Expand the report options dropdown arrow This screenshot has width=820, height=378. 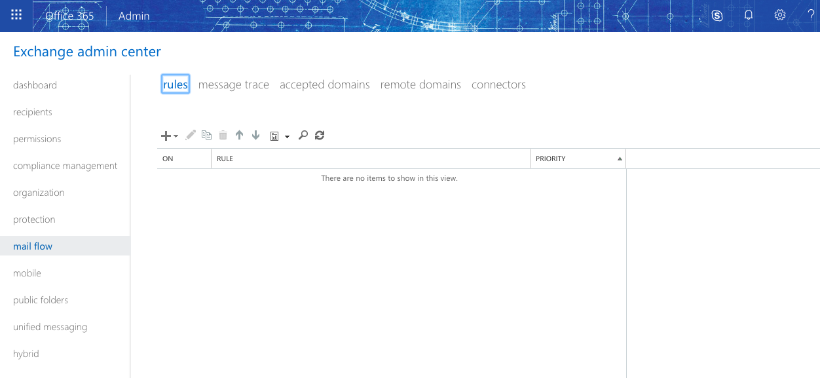(287, 136)
